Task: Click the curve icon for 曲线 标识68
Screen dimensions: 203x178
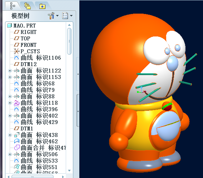Action: pyautogui.click(x=16, y=83)
